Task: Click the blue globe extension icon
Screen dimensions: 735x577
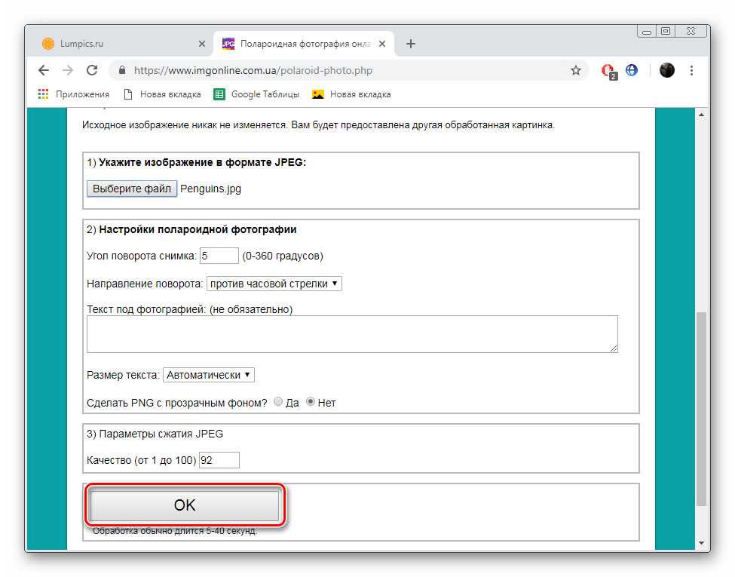Action: pos(632,70)
